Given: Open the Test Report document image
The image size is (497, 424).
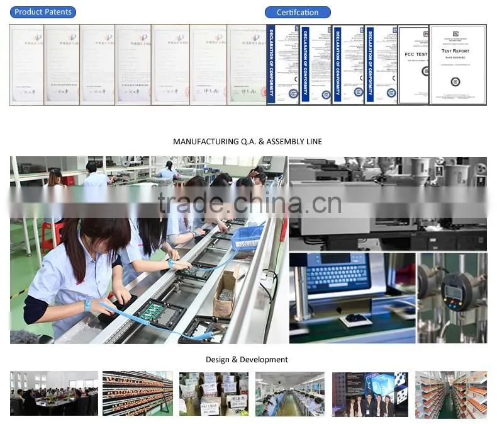Looking at the screenshot, I should point(458,65).
